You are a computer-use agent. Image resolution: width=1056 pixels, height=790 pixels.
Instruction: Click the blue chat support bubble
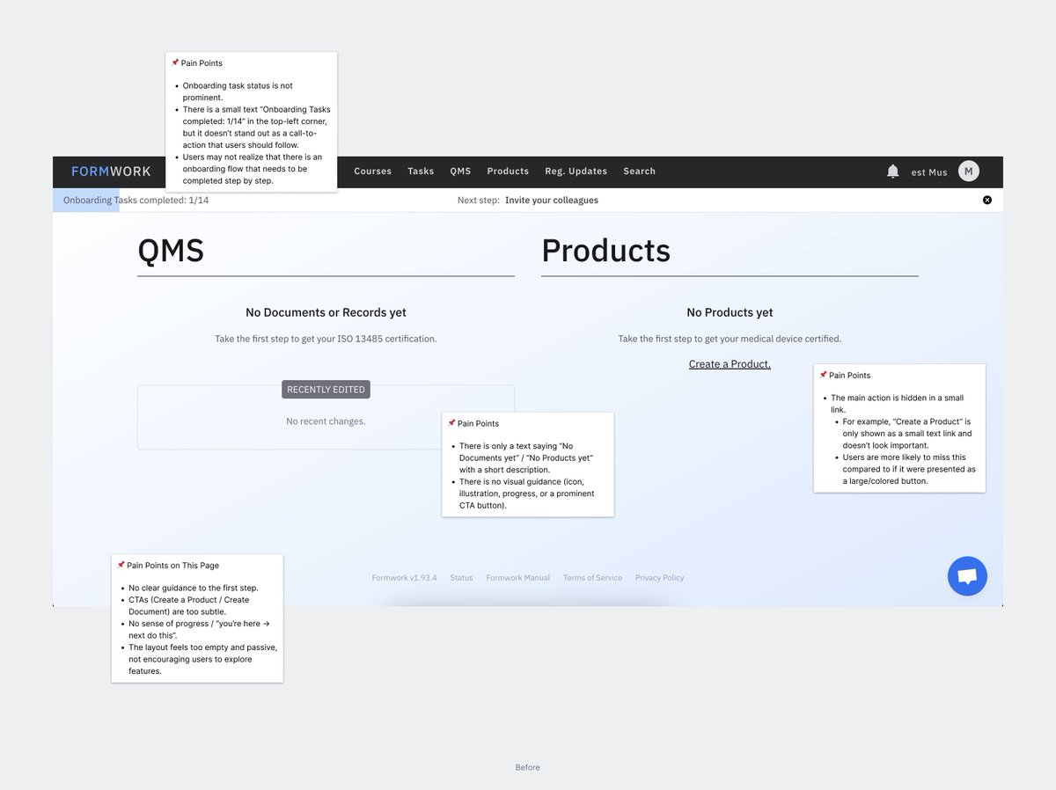click(x=967, y=576)
